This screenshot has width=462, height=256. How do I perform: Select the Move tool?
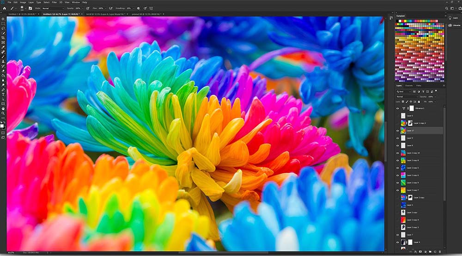[x=3, y=19]
